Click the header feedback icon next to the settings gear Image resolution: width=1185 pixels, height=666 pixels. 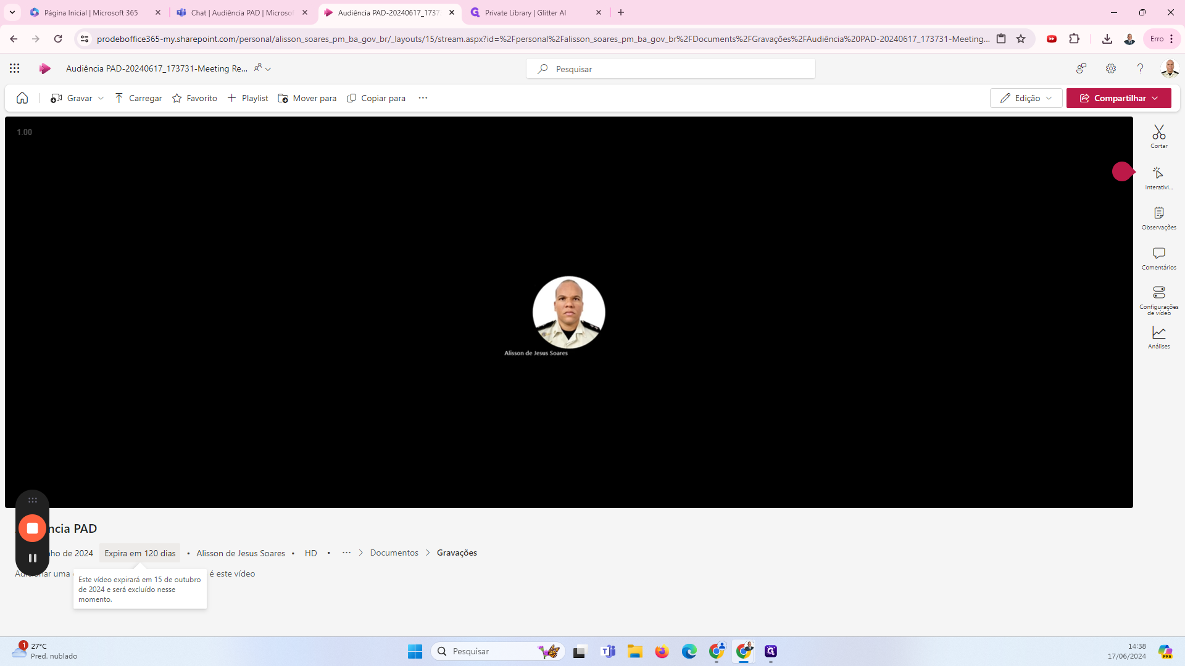coord(1081,68)
